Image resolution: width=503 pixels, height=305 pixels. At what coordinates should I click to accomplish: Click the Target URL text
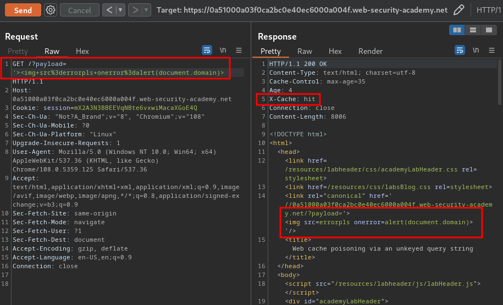click(302, 10)
